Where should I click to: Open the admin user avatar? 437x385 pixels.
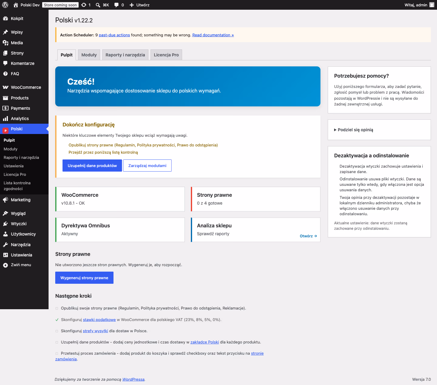pyautogui.click(x=432, y=5)
